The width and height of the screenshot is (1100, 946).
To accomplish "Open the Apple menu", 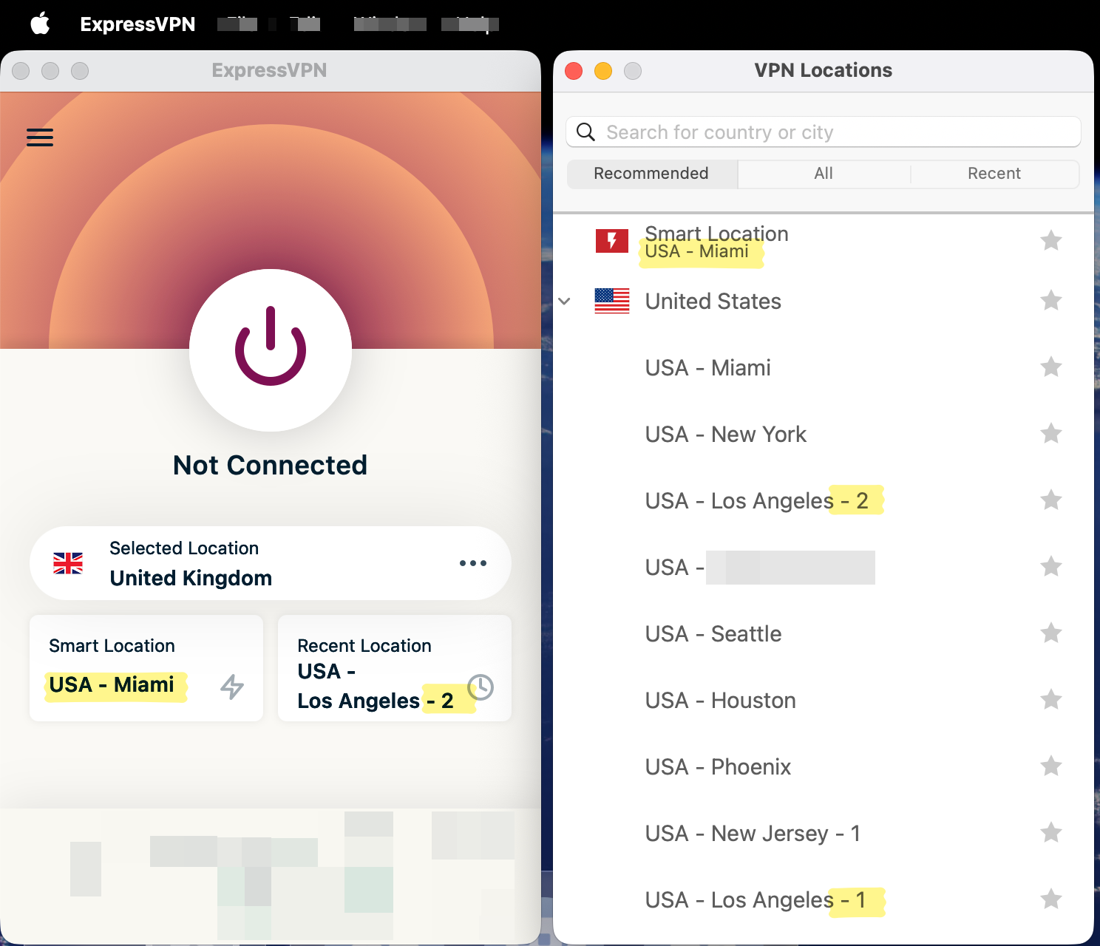I will click(40, 24).
